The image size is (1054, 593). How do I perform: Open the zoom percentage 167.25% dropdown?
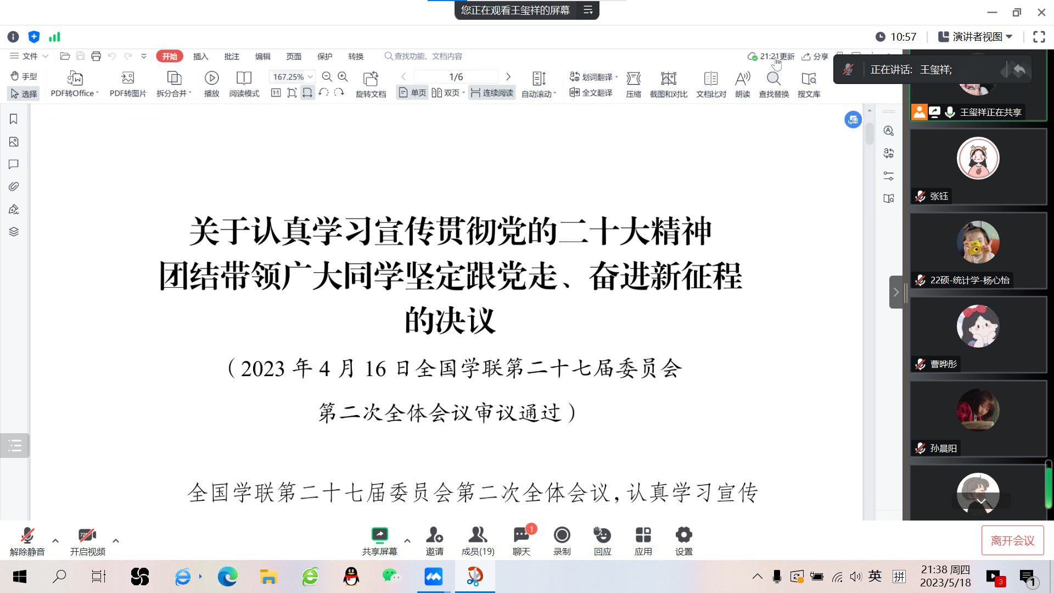pos(310,77)
